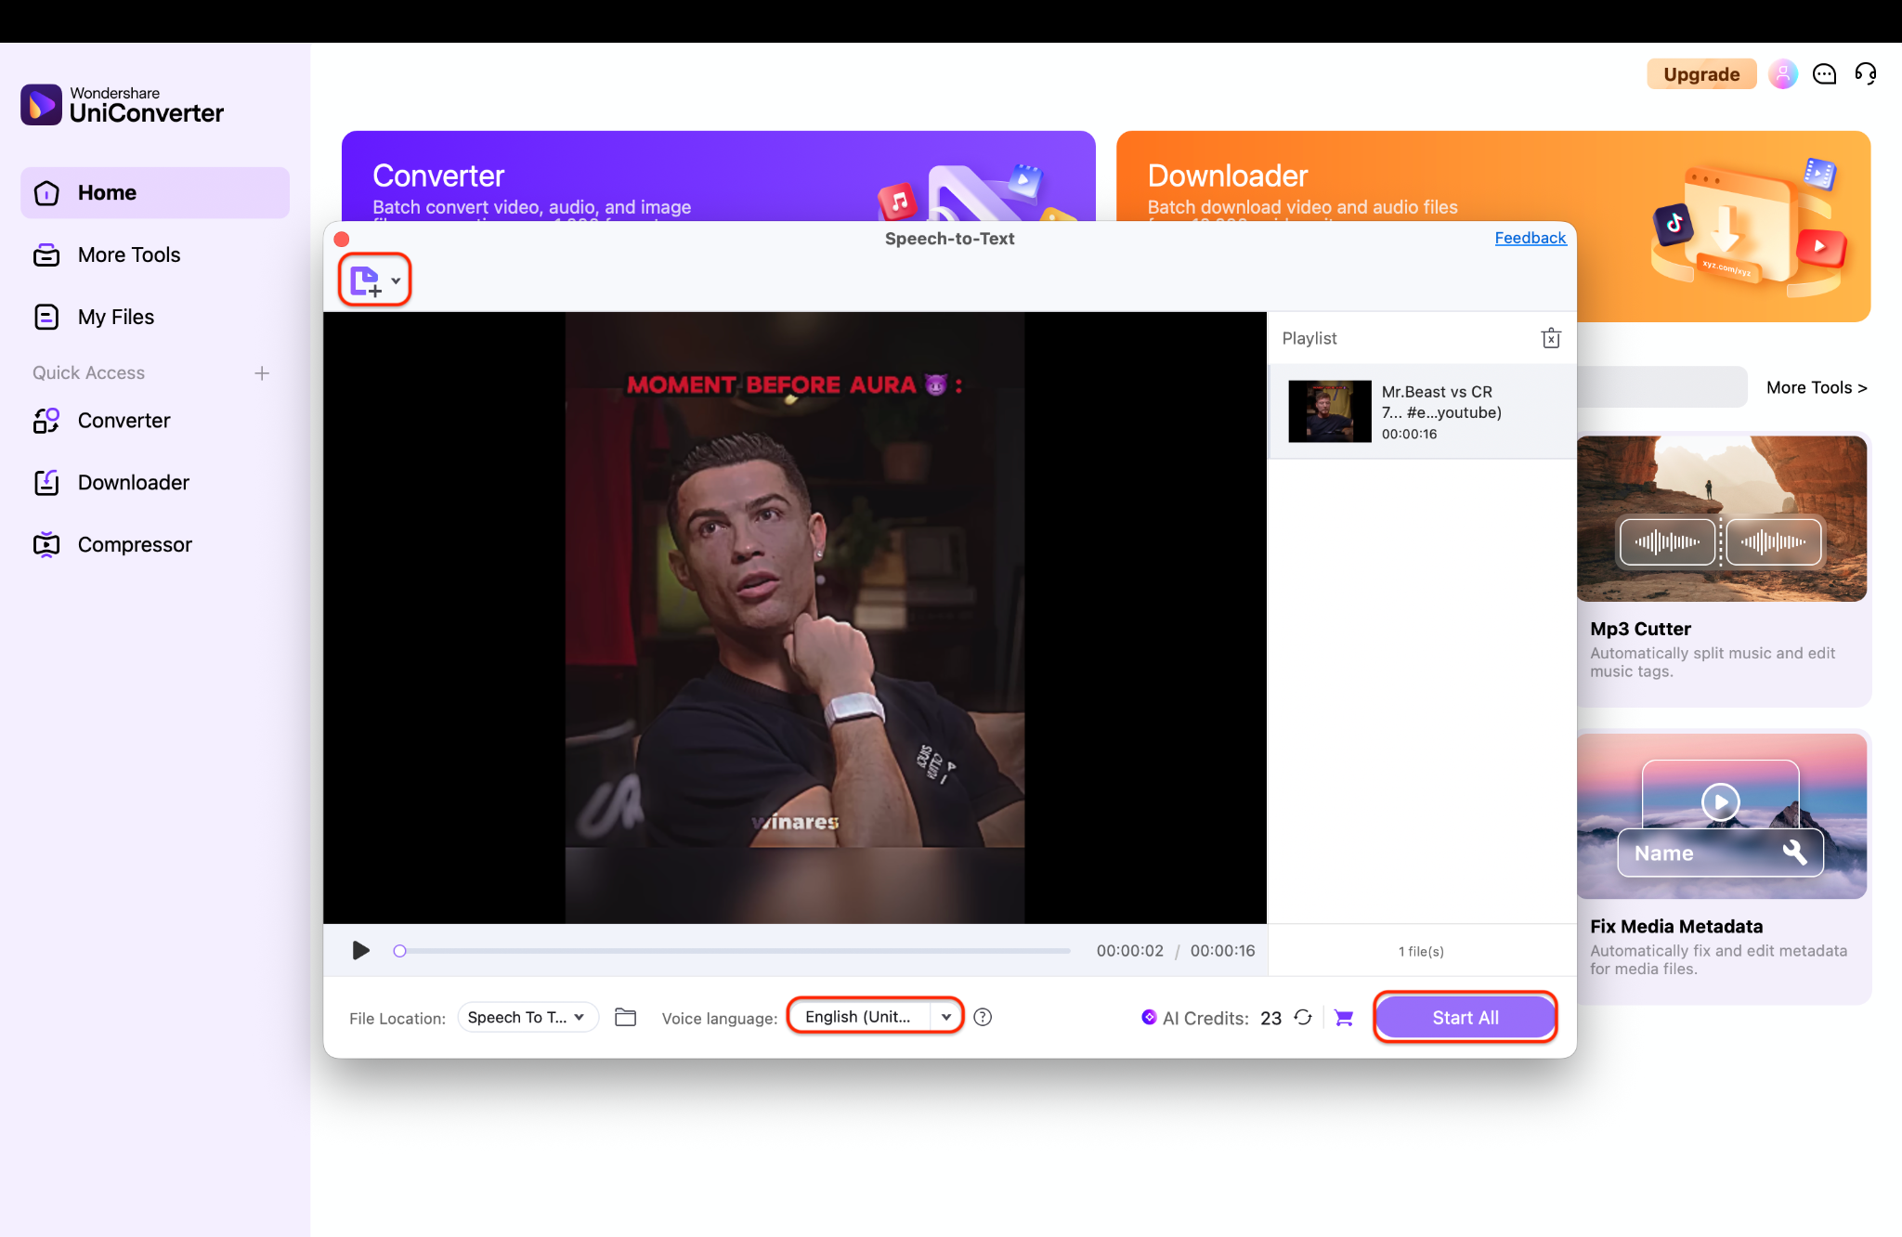Image resolution: width=1902 pixels, height=1237 pixels.
Task: Select Converter under Quick Access
Action: pyautogui.click(x=123, y=420)
